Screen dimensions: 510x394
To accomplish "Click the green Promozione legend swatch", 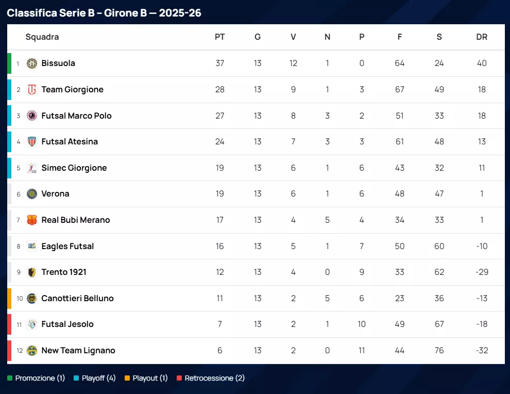I will click(x=10, y=379).
